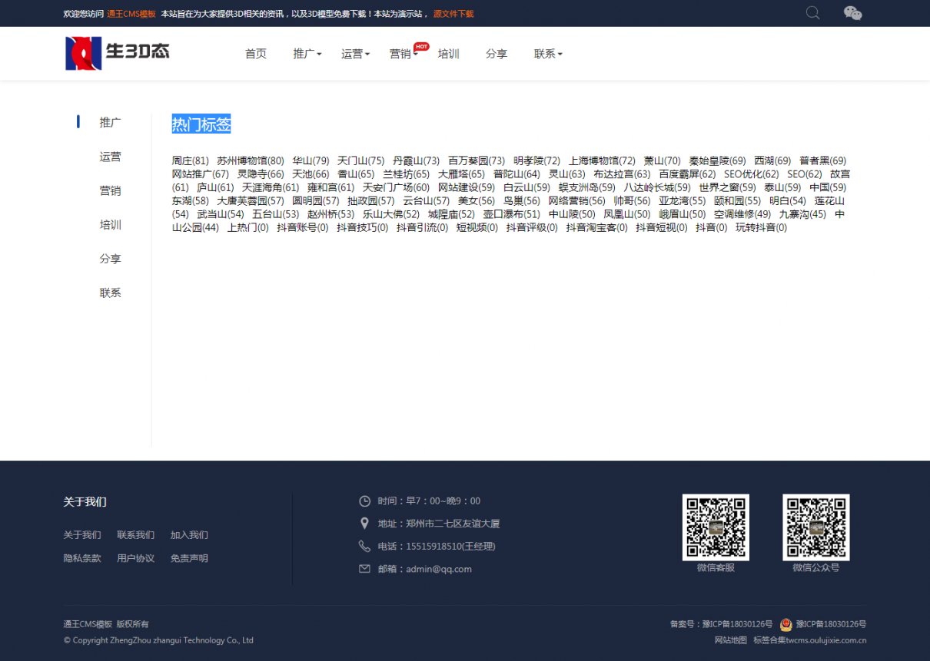Click the 生3D态 site logo

[118, 53]
